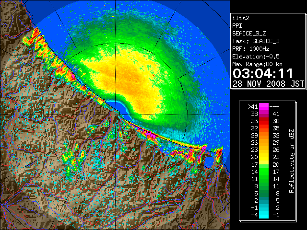Select the "-4" legend label
The height and width of the screenshot is (230, 307).
tap(254, 215)
